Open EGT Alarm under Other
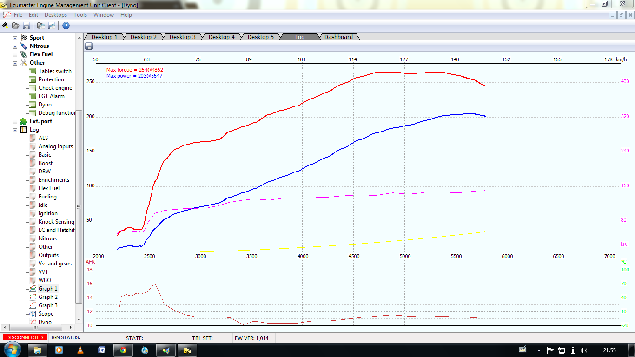 coord(51,96)
